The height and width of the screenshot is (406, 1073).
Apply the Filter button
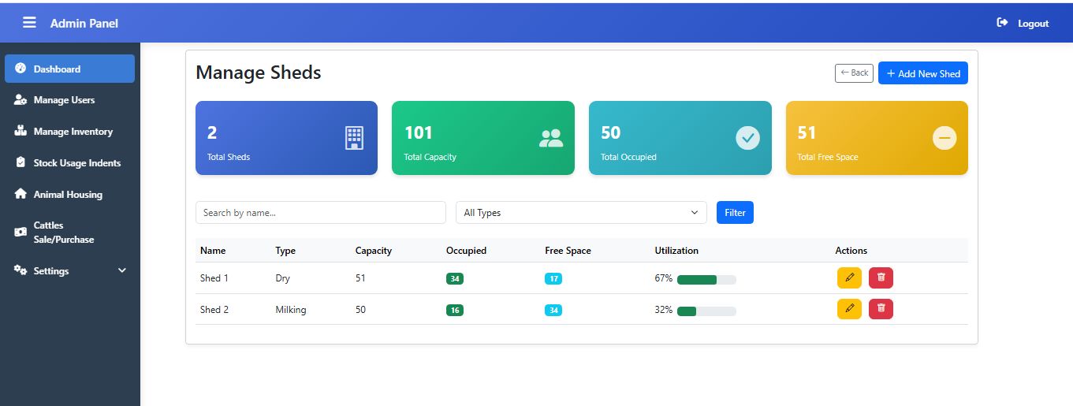pyautogui.click(x=735, y=213)
